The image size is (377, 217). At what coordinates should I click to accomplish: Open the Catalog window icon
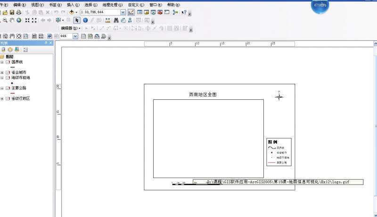(x=147, y=12)
